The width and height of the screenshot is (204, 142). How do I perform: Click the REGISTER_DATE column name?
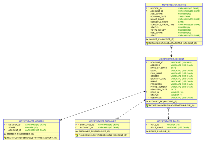[159, 89]
